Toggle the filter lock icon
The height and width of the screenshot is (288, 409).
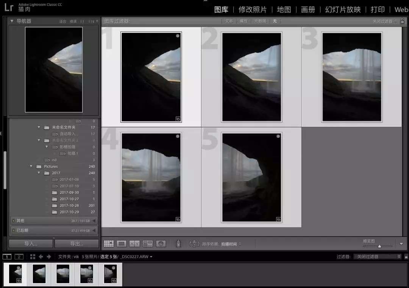pos(402,21)
